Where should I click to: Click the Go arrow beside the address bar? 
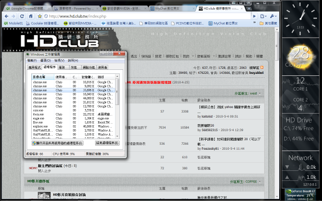click(x=254, y=16)
